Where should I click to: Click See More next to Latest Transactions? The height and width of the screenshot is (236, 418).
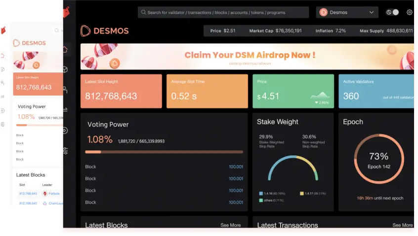(402, 225)
